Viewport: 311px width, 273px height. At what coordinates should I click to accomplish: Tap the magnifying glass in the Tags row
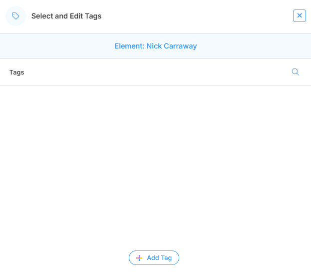point(295,72)
